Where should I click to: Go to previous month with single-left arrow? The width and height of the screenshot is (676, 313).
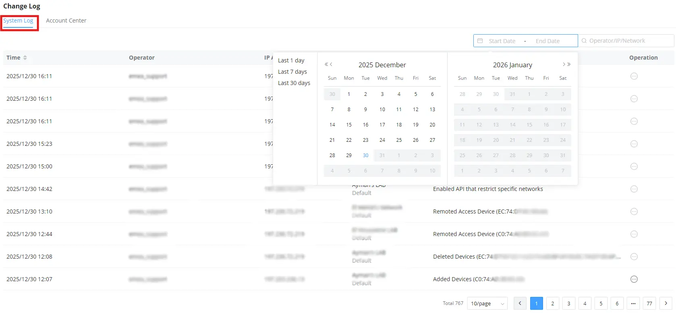click(x=331, y=64)
